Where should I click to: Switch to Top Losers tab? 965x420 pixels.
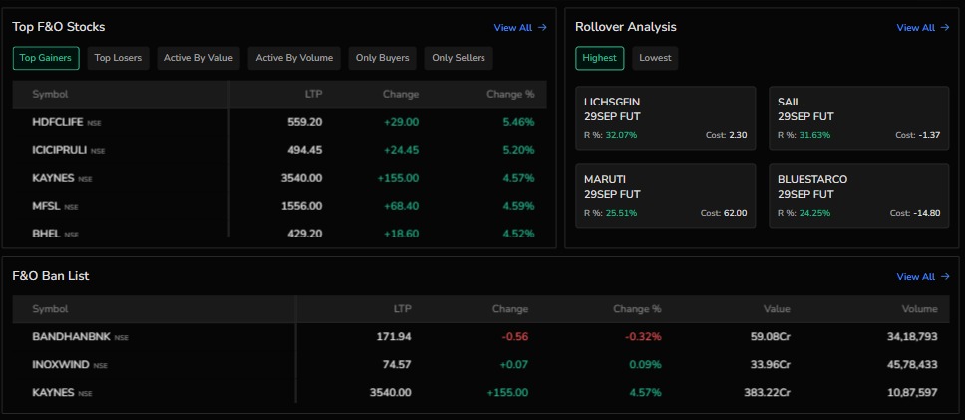pos(118,58)
